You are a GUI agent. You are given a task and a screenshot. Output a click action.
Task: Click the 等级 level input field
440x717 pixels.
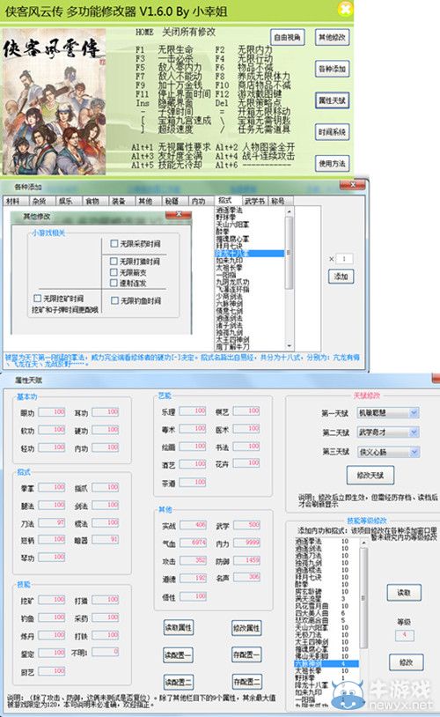point(405,635)
